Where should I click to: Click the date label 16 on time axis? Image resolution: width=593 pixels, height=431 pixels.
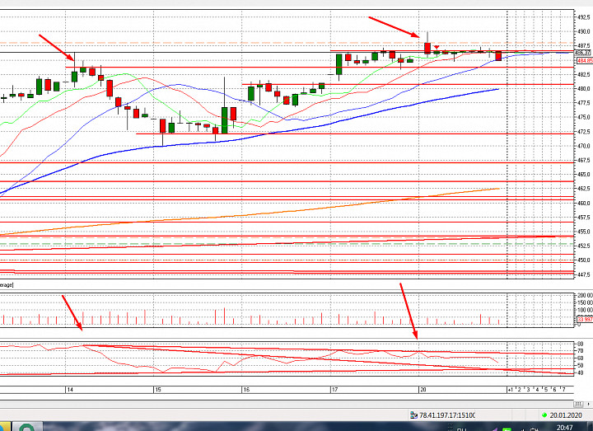pos(246,389)
